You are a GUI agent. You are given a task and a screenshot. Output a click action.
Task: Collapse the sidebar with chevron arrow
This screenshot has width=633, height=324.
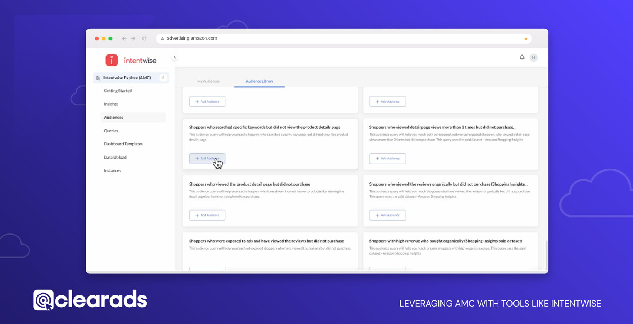[175, 57]
